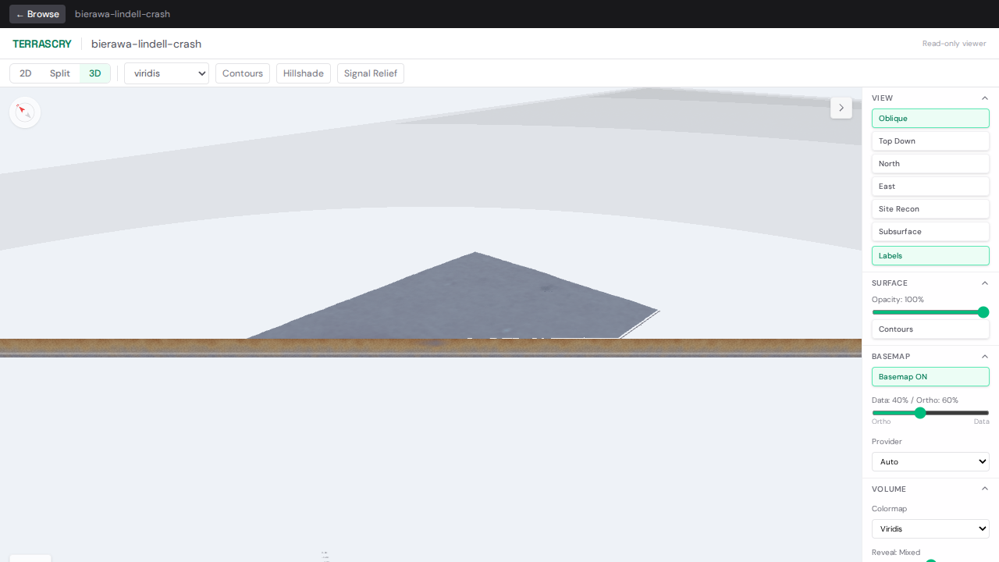The width and height of the screenshot is (999, 562).
Task: Select the Site Recon view
Action: (930, 208)
